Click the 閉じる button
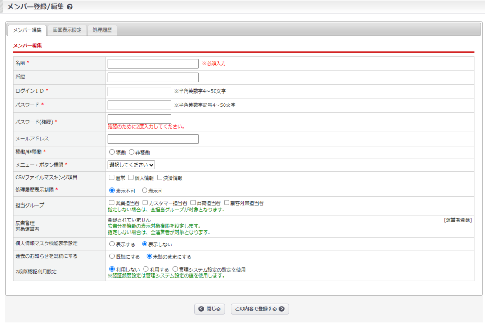Image resolution: width=485 pixels, height=333 pixels. (209, 309)
